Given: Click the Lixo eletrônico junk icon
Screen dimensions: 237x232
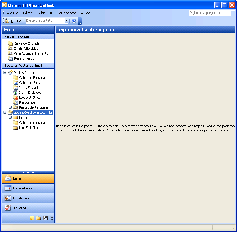Looking at the screenshot, I should coord(16,98).
